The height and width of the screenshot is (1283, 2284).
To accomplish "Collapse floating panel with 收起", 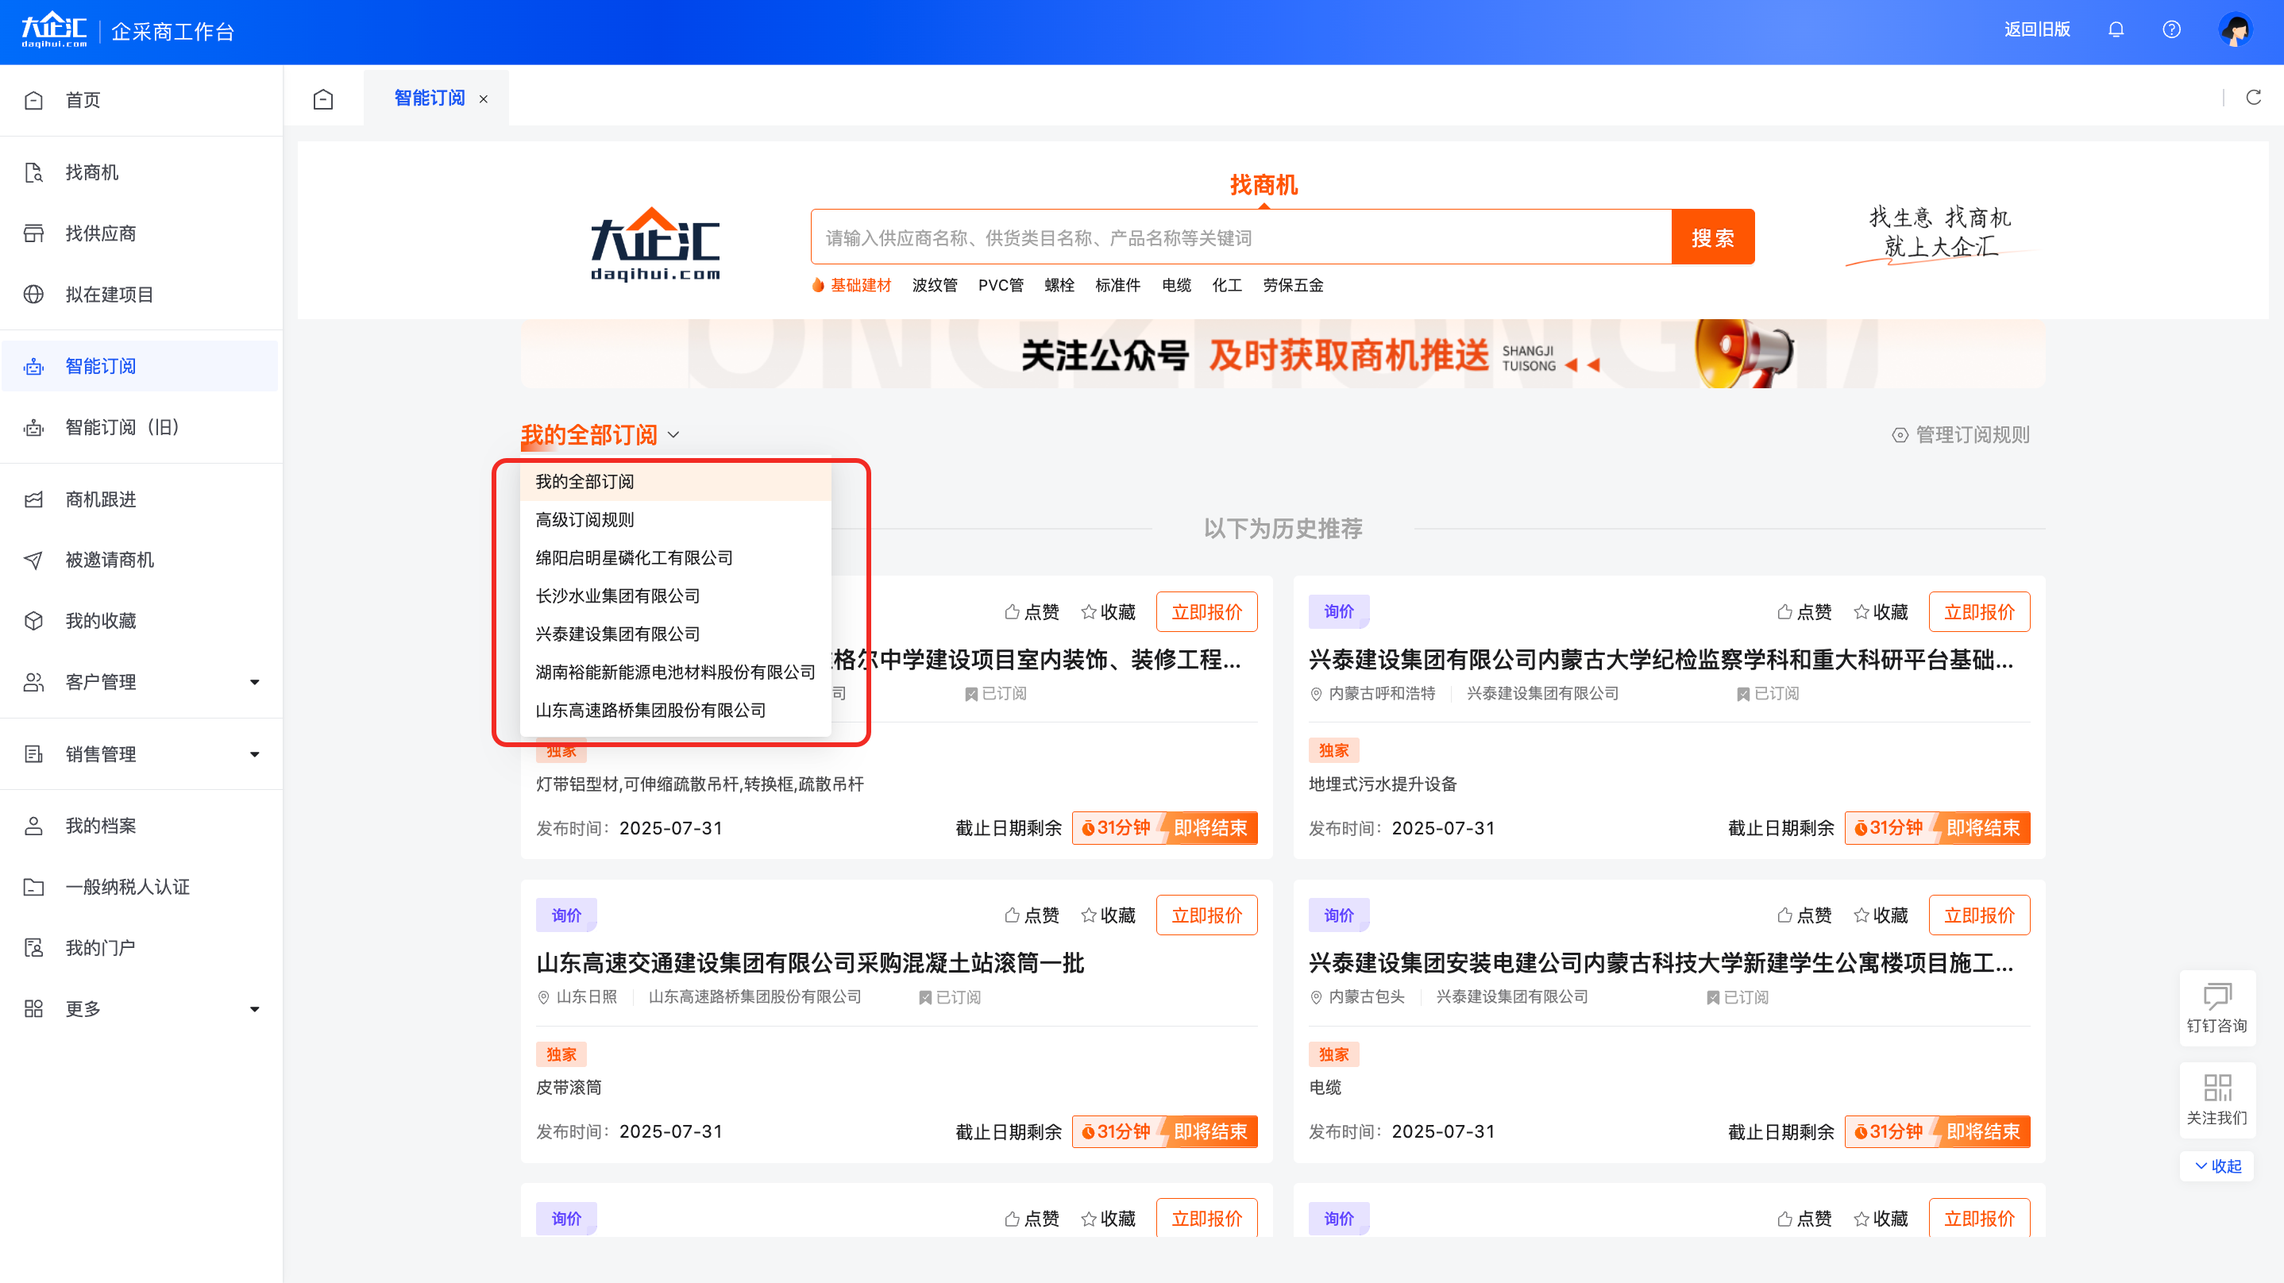I will point(2217,1166).
